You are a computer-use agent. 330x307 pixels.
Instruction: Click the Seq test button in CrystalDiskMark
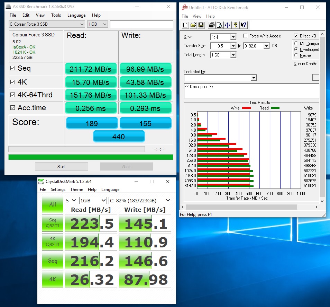coord(52,261)
